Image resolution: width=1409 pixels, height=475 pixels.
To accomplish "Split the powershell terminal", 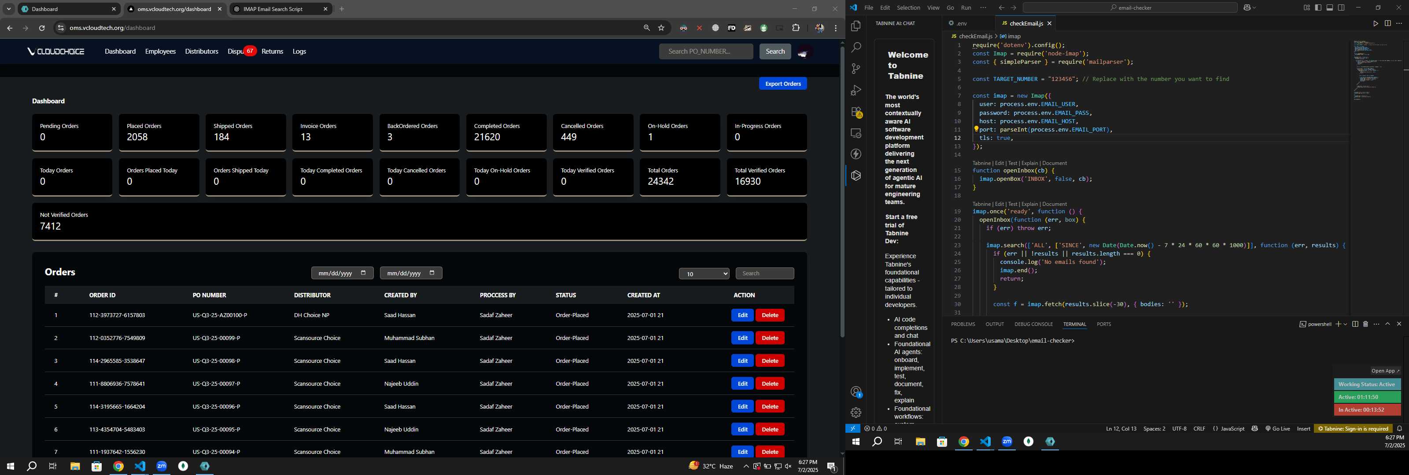I will [x=1355, y=324].
